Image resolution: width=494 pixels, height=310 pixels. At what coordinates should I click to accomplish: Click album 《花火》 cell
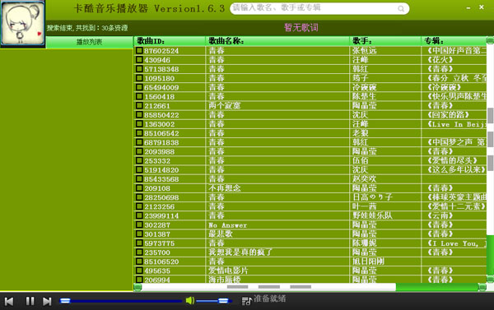point(440,60)
